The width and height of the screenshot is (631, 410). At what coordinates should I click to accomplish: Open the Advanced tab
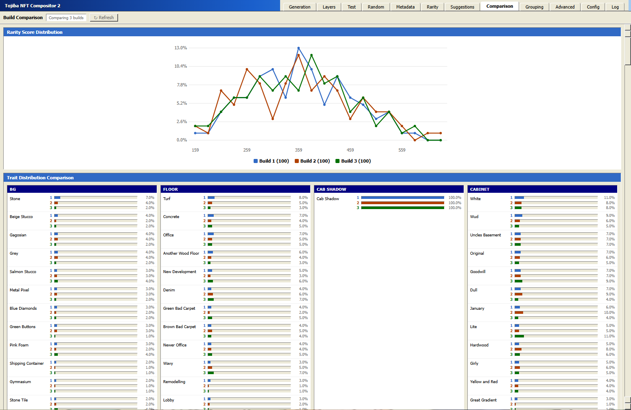click(565, 7)
